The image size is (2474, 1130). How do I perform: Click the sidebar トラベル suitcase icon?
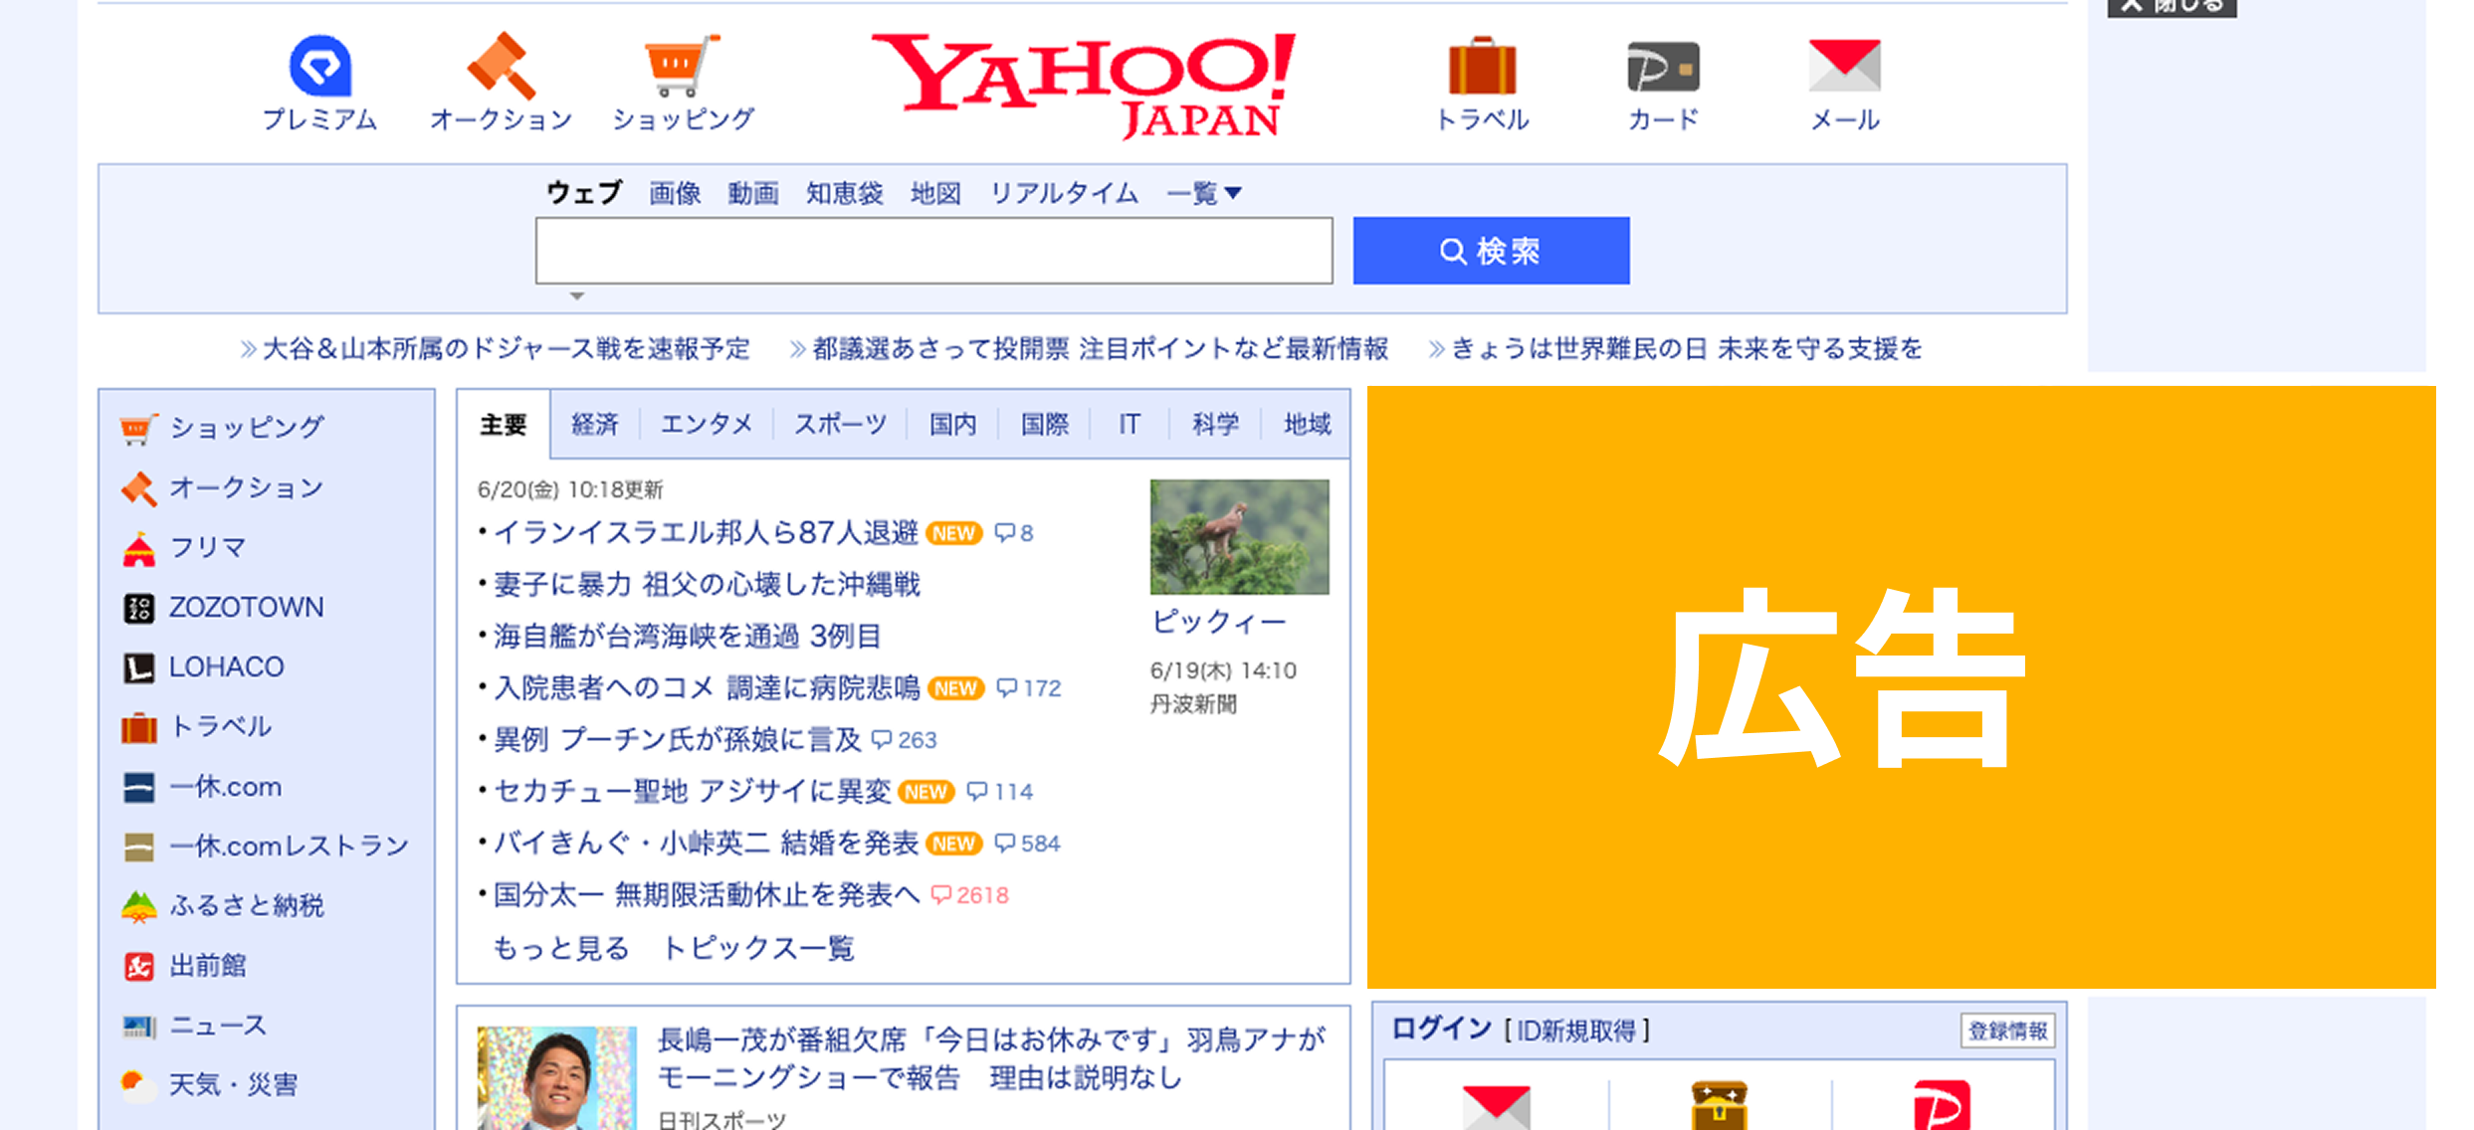click(138, 727)
